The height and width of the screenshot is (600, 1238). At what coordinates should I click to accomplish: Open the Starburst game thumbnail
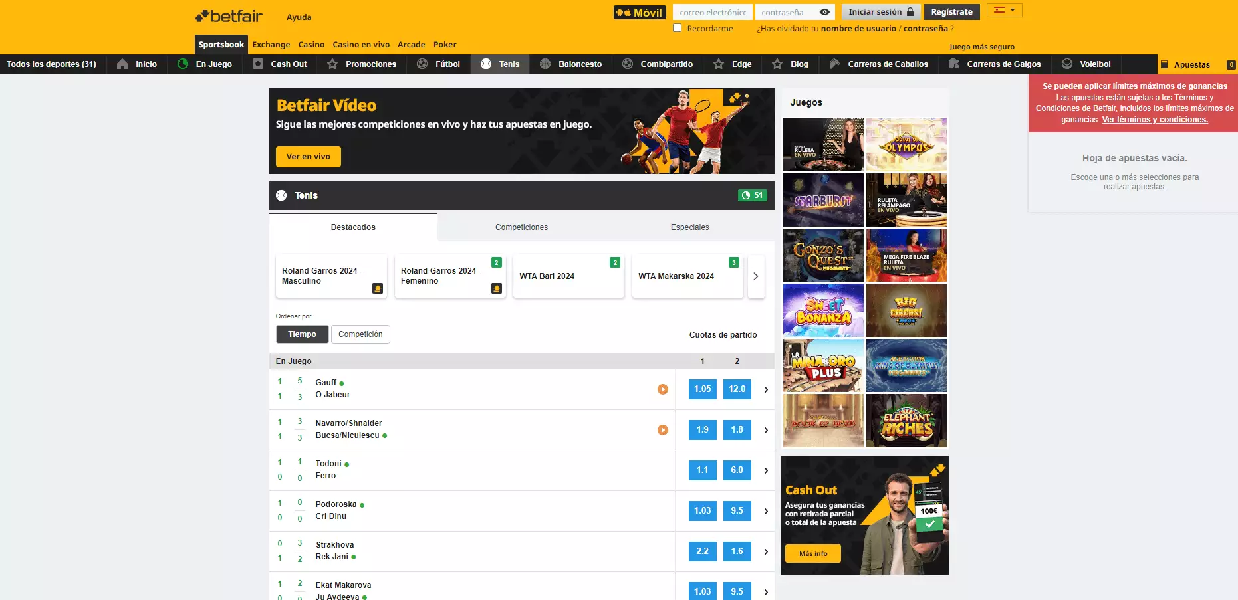tap(823, 200)
